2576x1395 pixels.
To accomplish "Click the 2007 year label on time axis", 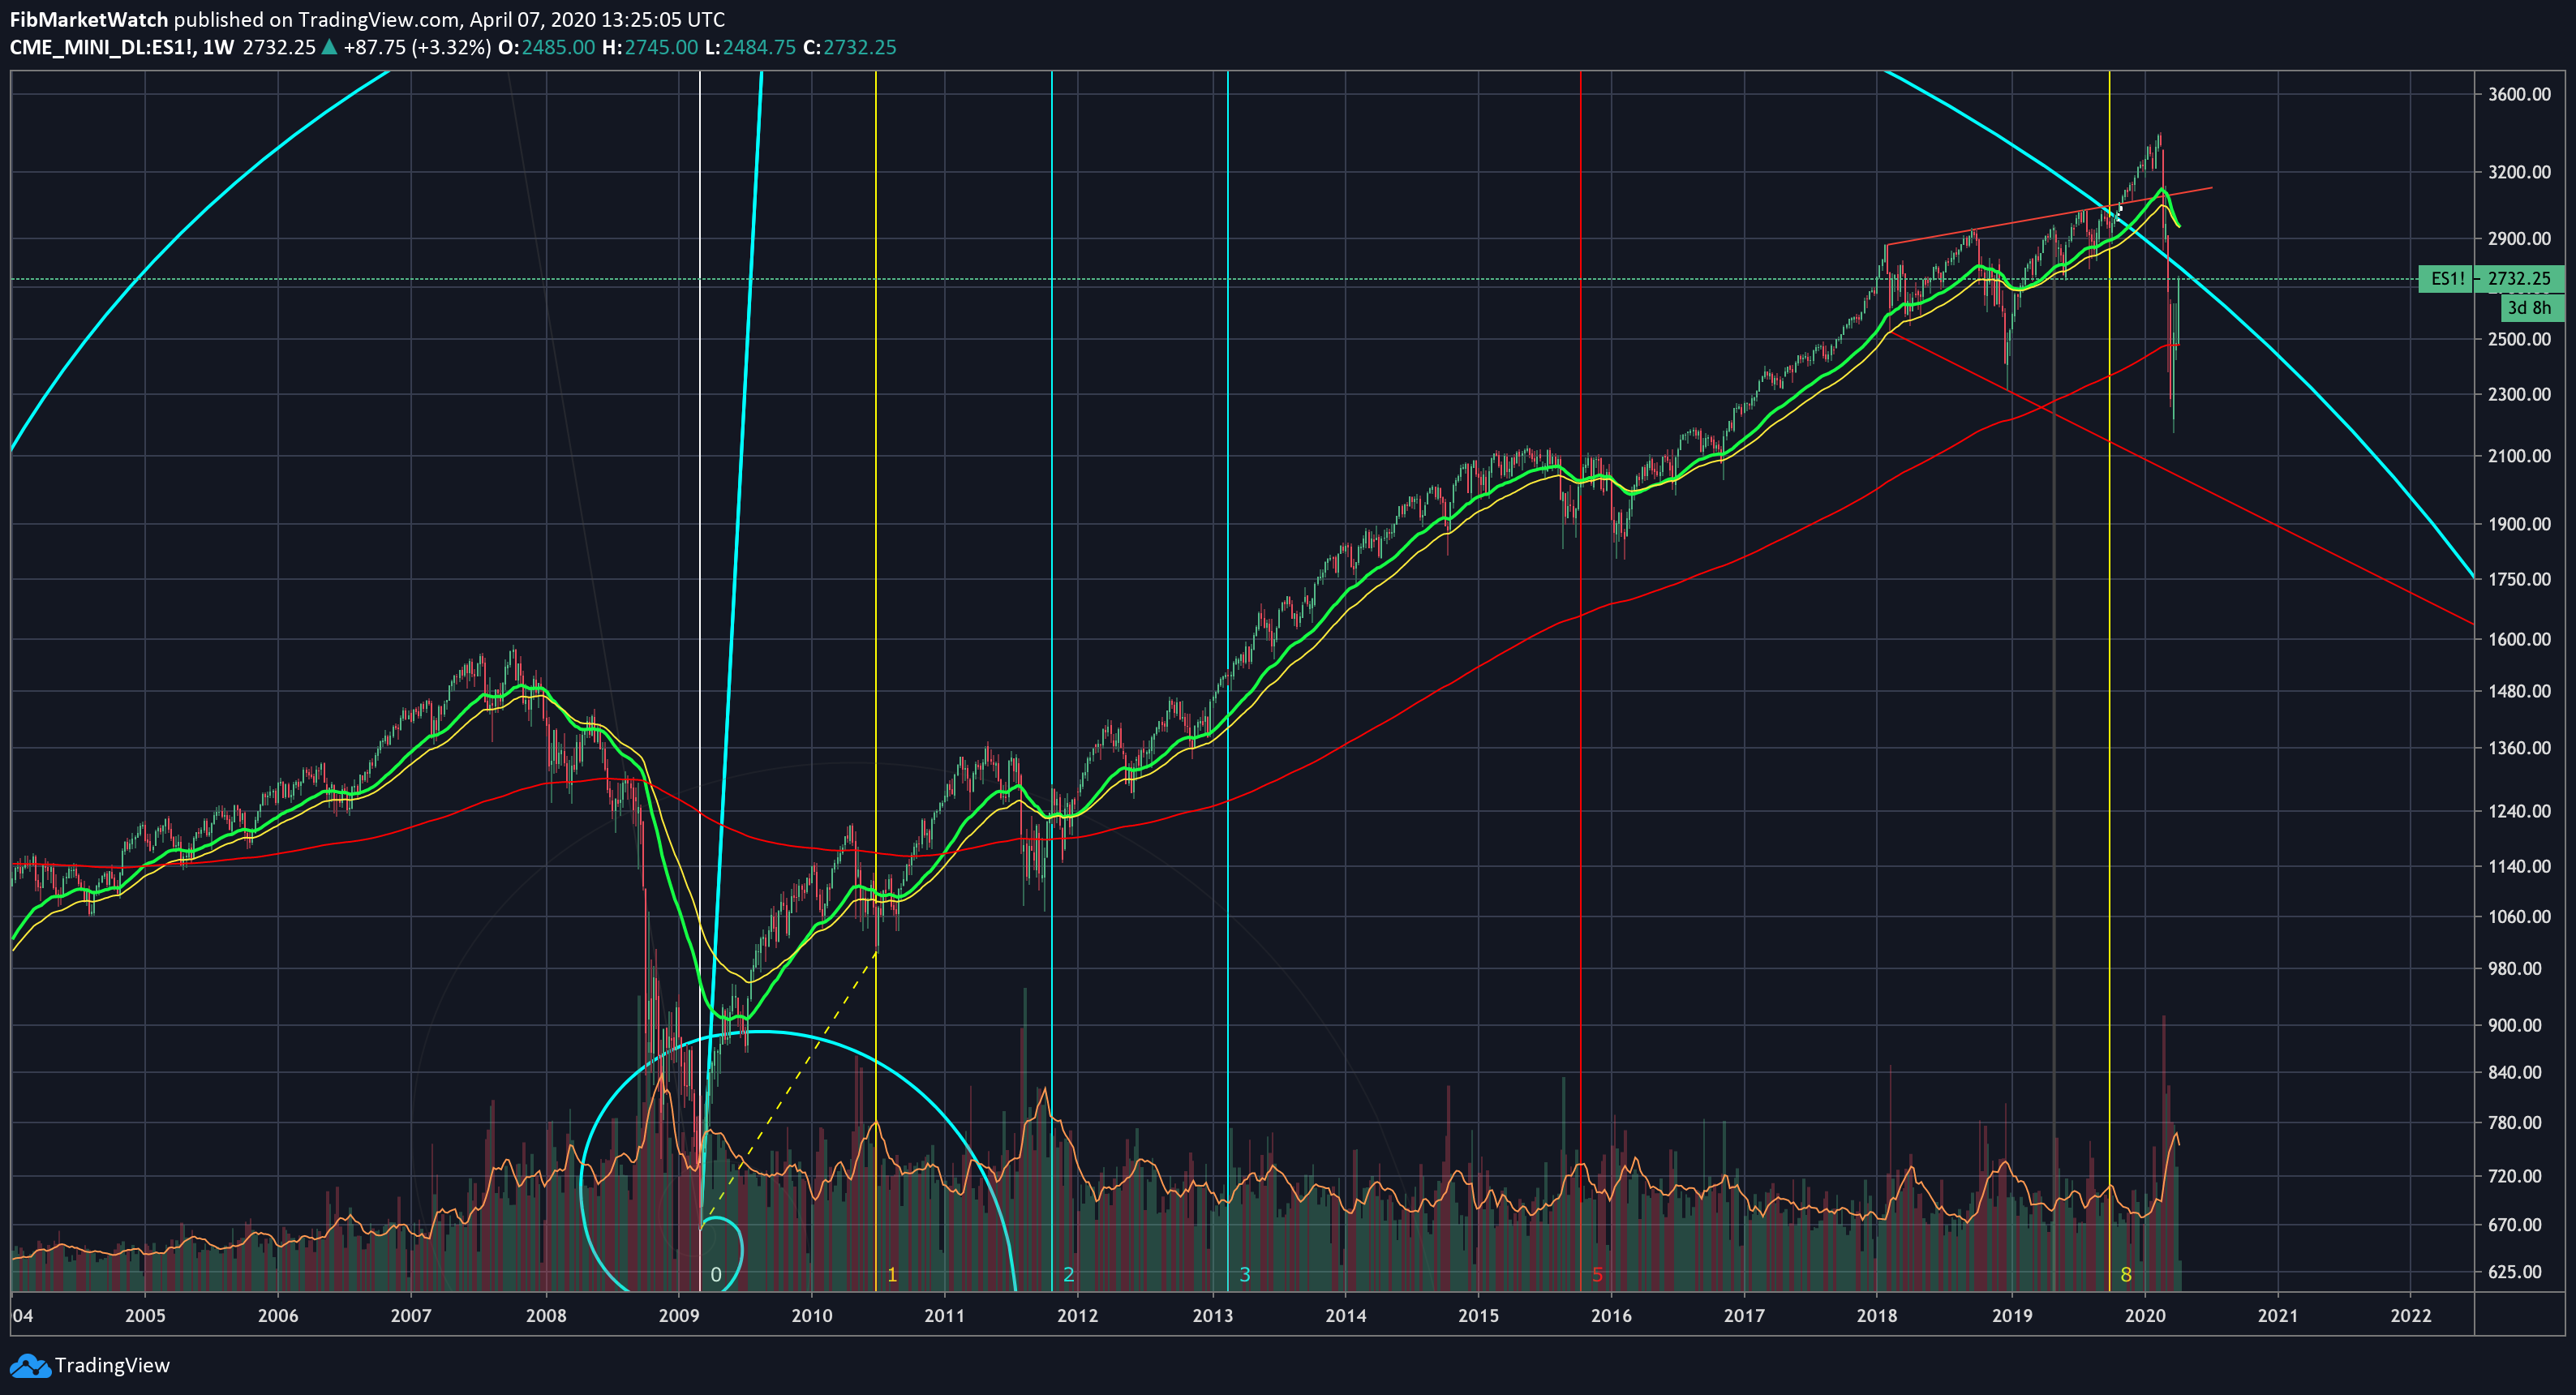I will [411, 1315].
